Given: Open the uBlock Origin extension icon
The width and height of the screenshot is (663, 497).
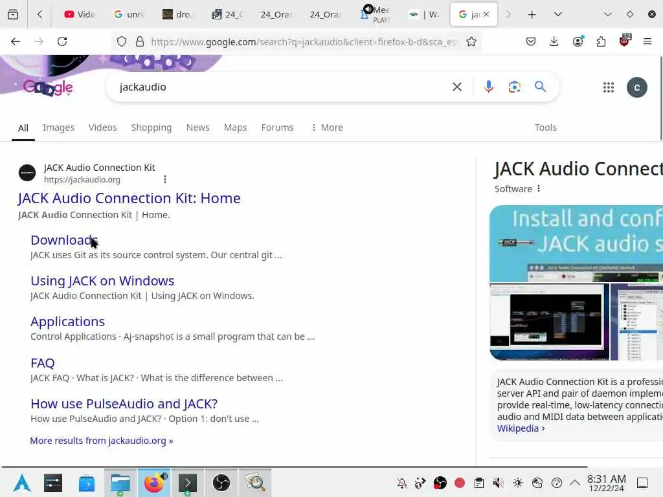Looking at the screenshot, I should click(x=624, y=41).
